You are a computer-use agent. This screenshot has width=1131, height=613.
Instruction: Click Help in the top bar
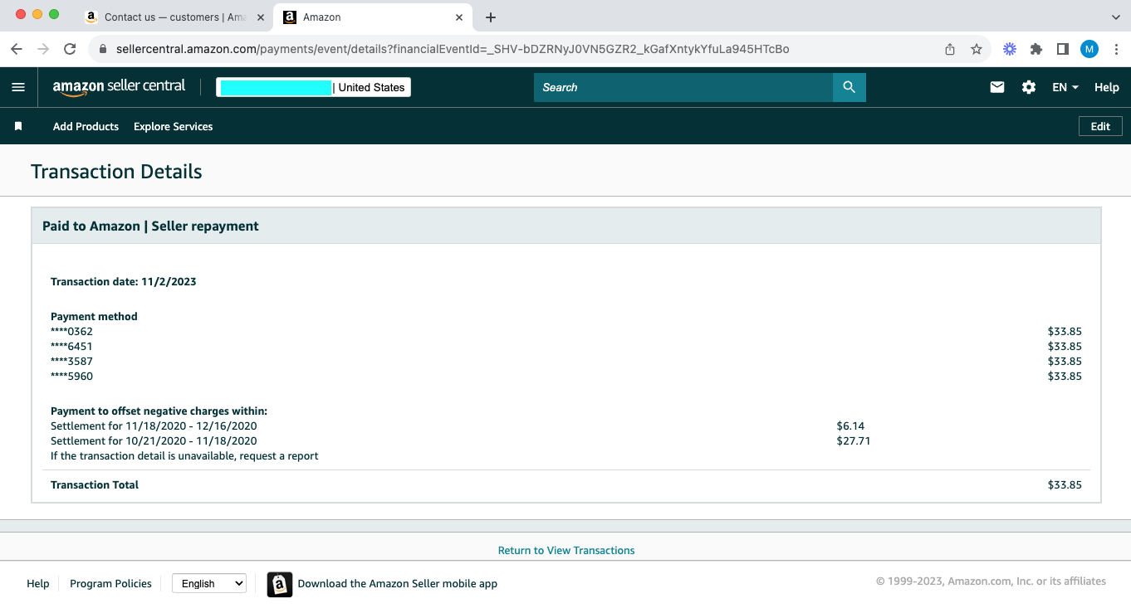coord(1107,87)
